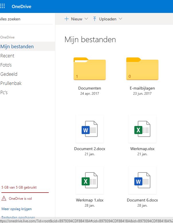173x223 pixels.
Task: Go to Recent in the sidebar
Action: pos(7,56)
